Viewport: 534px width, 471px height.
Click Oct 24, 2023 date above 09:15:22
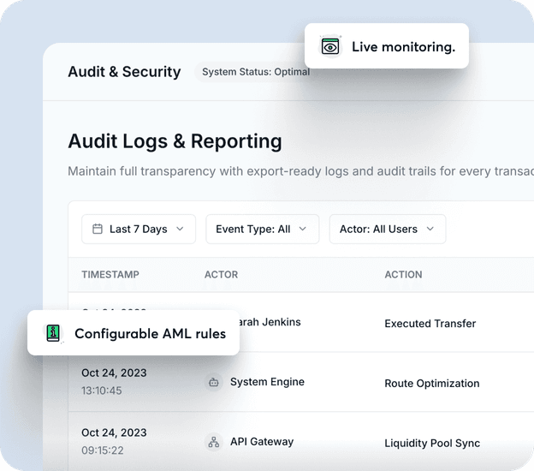(x=114, y=432)
